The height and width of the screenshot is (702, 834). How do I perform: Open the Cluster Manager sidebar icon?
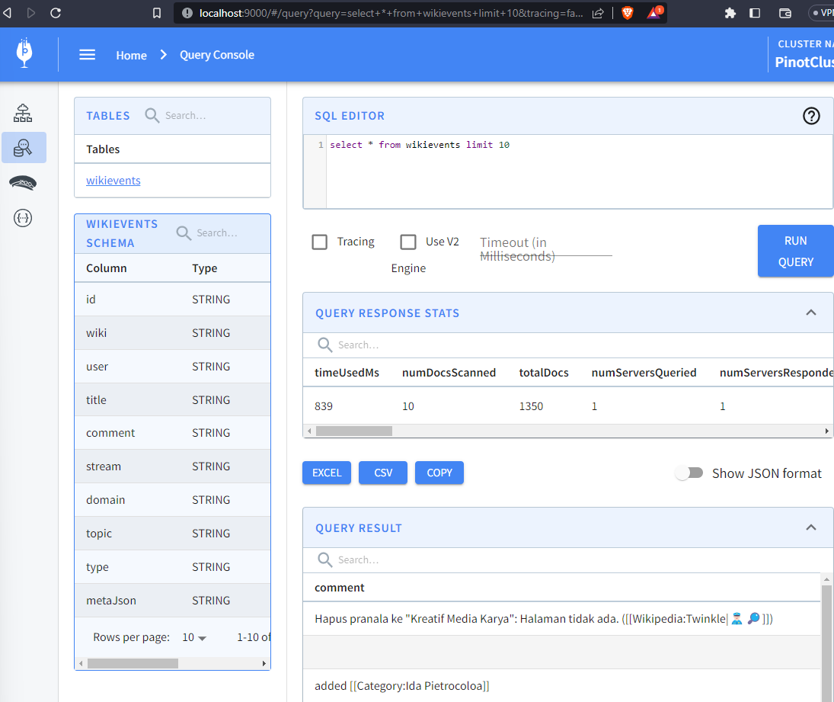click(x=23, y=112)
